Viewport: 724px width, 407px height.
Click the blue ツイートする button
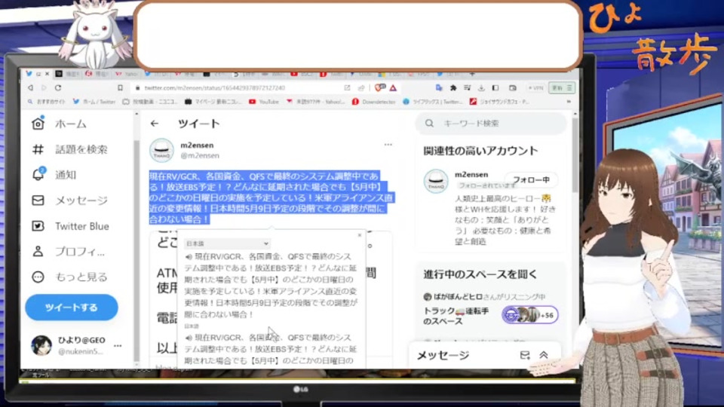[72, 308]
